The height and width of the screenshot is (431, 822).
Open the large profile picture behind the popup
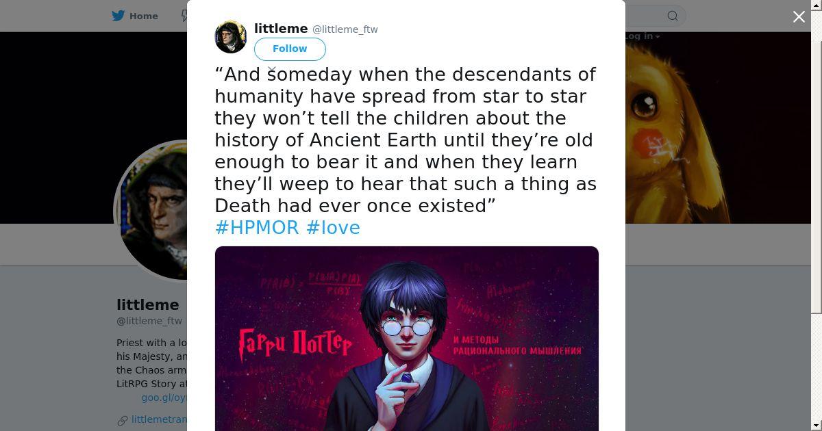coord(151,210)
